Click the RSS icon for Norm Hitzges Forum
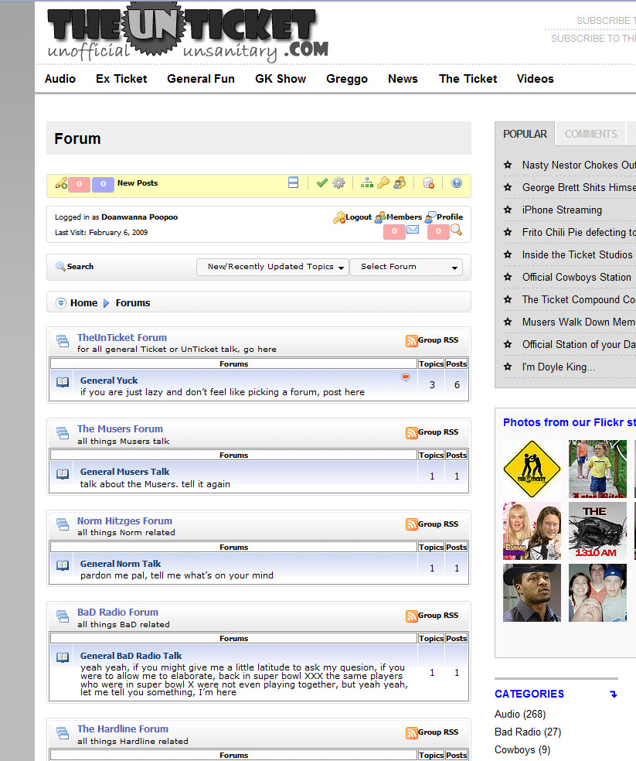The width and height of the screenshot is (636, 761). point(411,524)
